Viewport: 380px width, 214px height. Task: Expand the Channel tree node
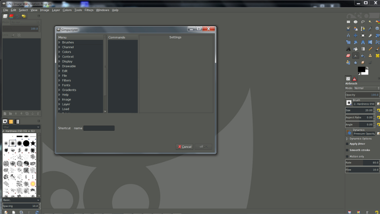59,47
